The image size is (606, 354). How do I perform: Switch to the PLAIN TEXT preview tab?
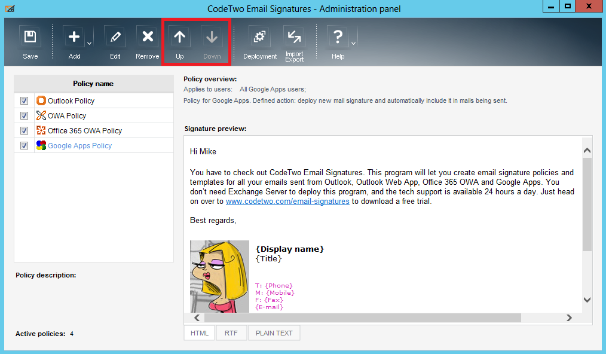[274, 333]
